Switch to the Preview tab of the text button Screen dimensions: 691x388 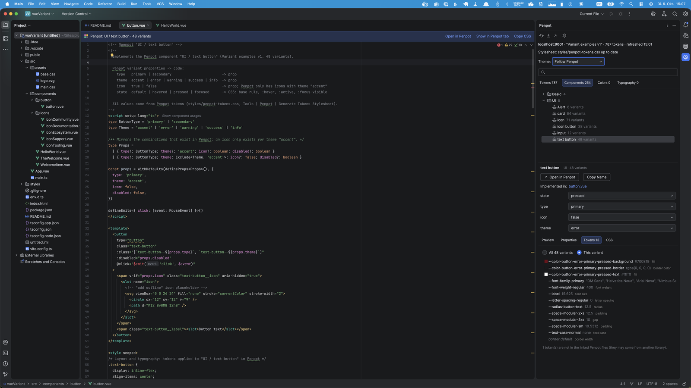[548, 240]
